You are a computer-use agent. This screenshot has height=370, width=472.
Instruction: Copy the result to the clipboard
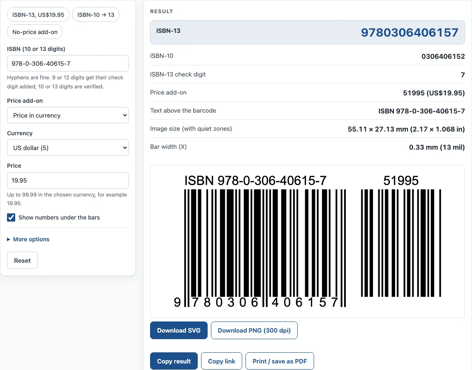click(x=174, y=361)
